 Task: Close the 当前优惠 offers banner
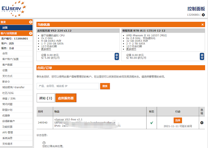tap(202, 24)
